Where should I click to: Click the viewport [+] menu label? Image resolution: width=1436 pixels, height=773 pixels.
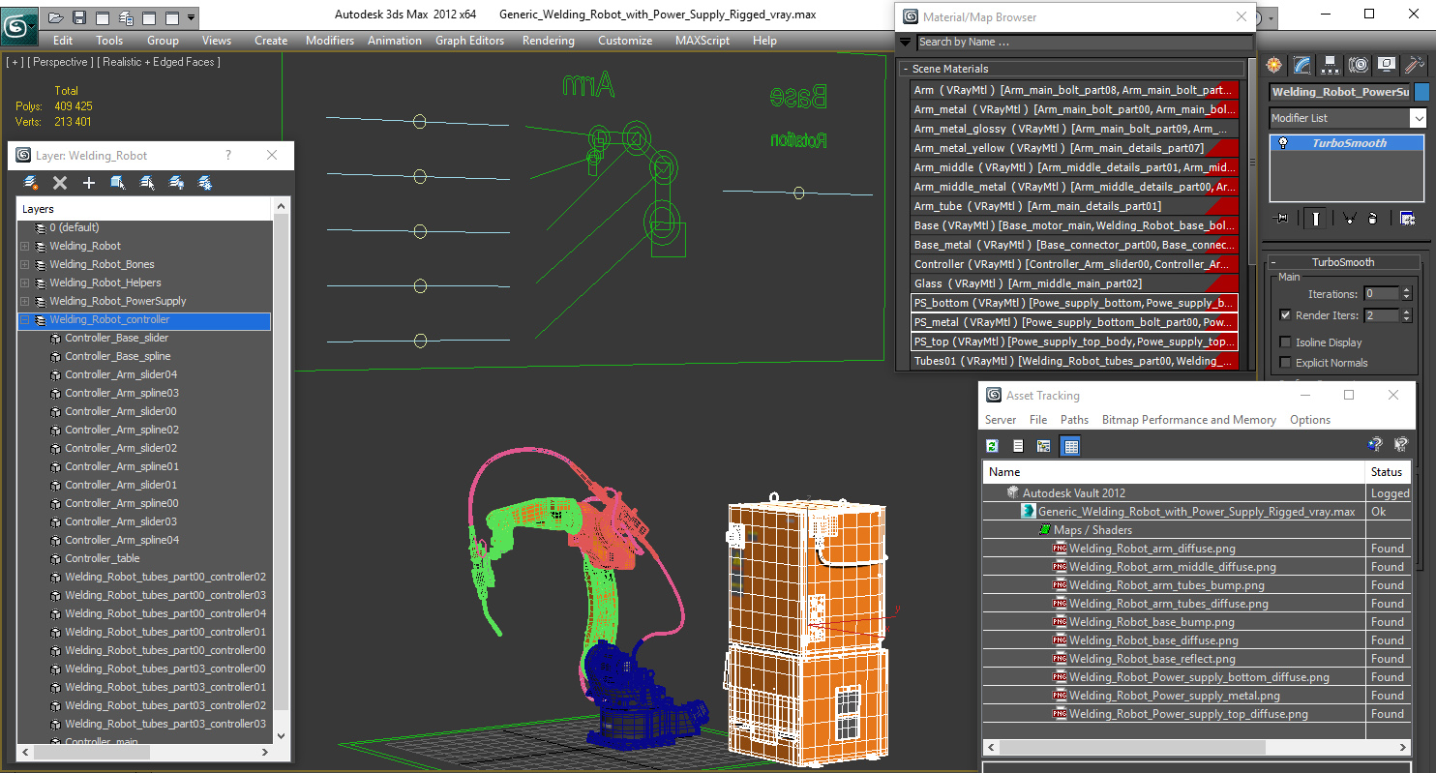[x=15, y=62]
